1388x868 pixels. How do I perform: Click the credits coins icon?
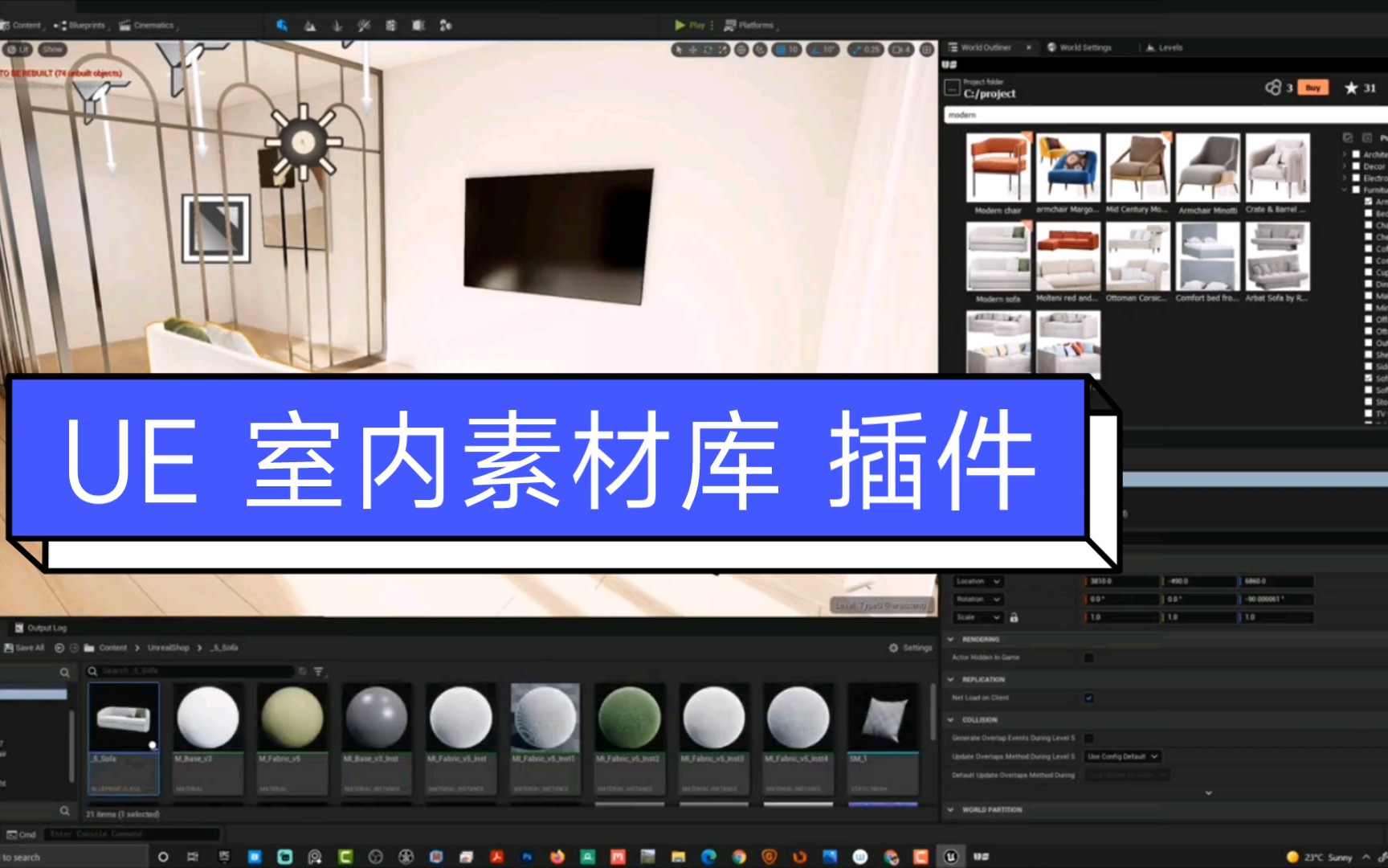coord(1273,88)
